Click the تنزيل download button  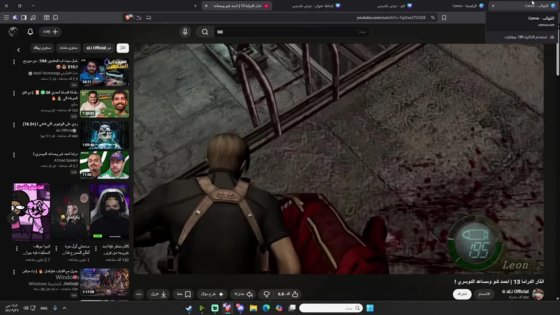pos(159,294)
